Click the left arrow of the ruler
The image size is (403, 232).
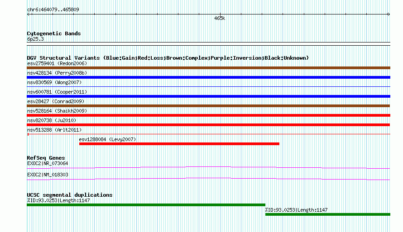click(x=29, y=14)
